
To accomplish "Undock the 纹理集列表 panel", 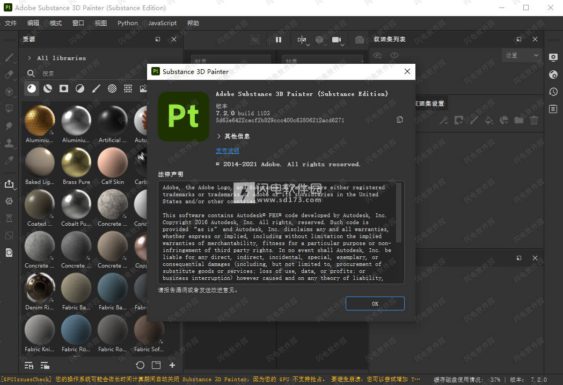I will tap(519, 39).
